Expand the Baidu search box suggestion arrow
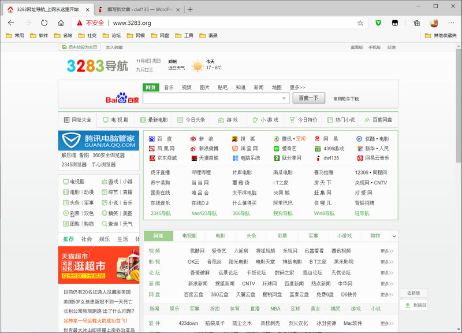Image resolution: width=462 pixels, height=333 pixels. 284,98
